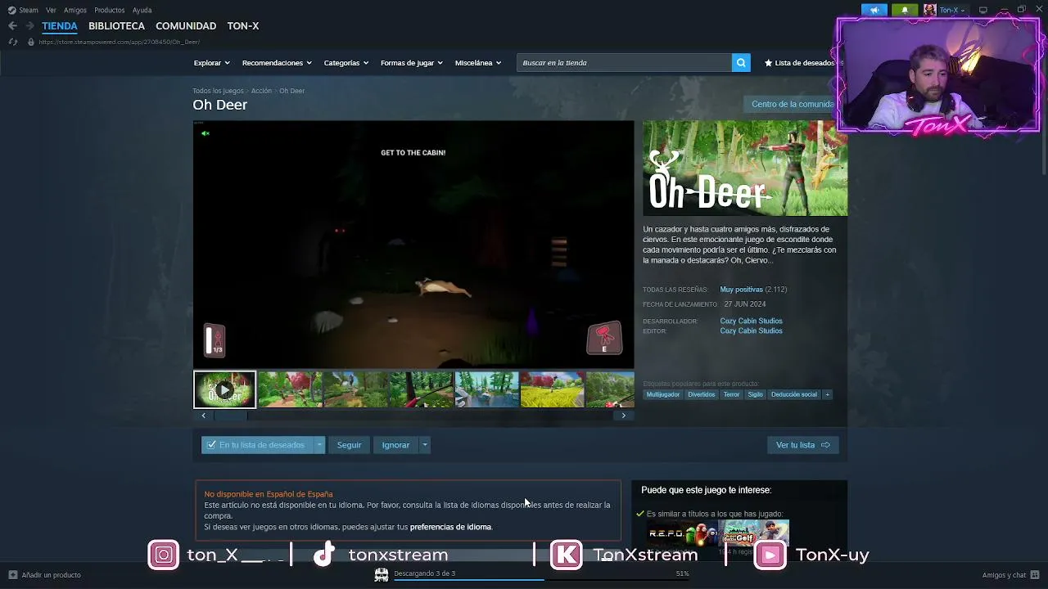
Task: Go forward with the right arrow icon
Action: (29, 26)
